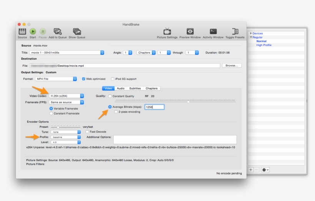
Task: Click the x264 Unparse options text
Action: pos(131,147)
